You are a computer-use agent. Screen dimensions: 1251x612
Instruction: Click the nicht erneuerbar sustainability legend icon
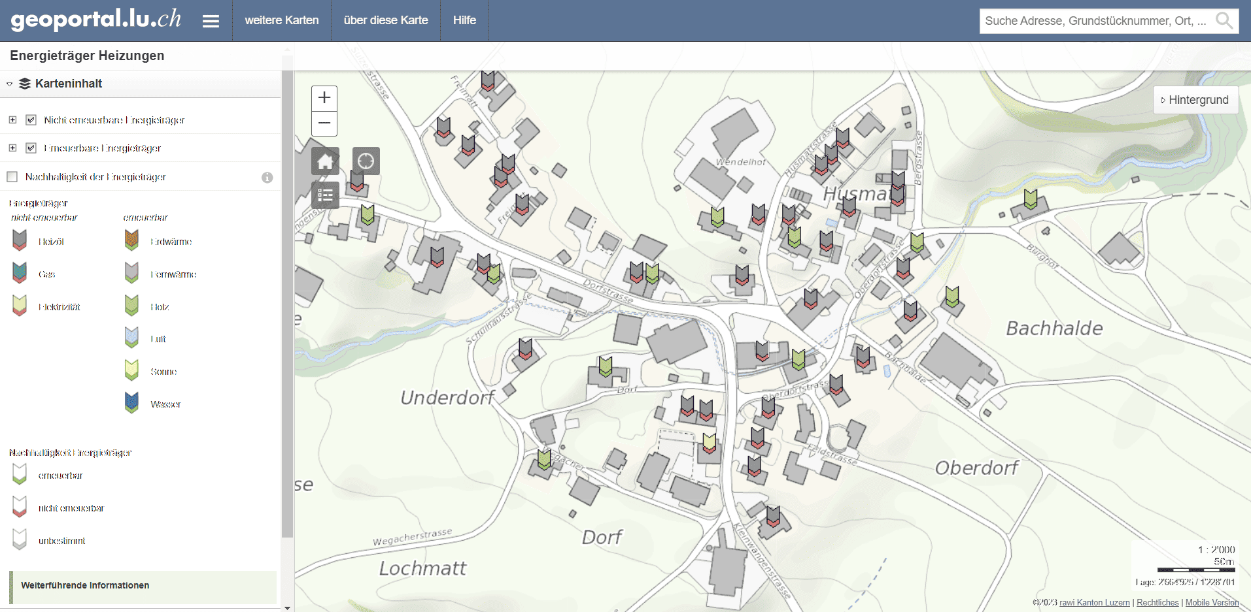[x=20, y=507]
